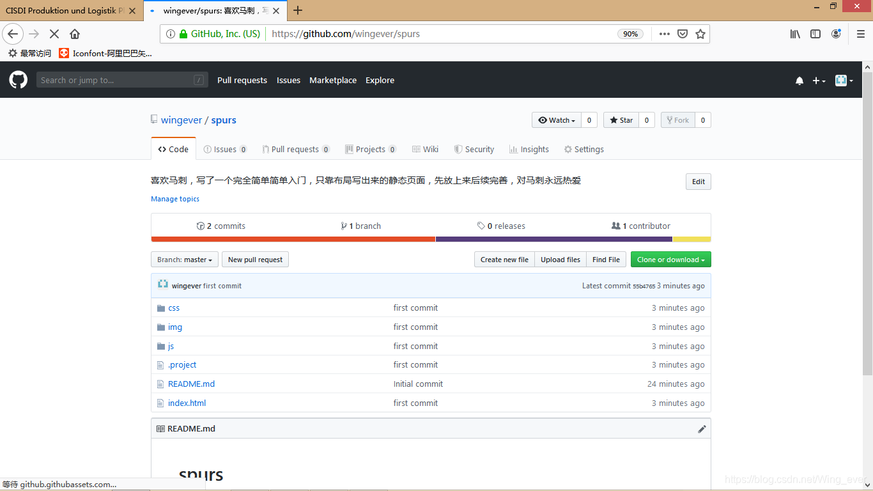View the 2 commits history

tap(221, 226)
